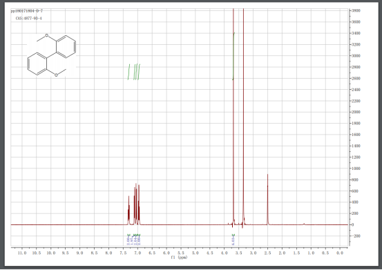Click the aromatic peak near 7.3 ppm
The image size is (382, 270).
click(x=129, y=211)
